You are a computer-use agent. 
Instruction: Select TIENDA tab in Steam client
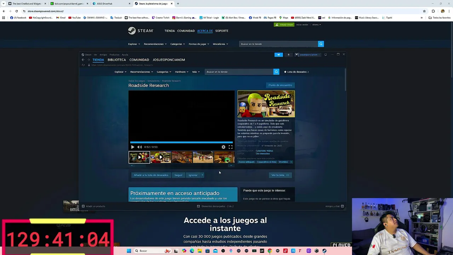98,60
